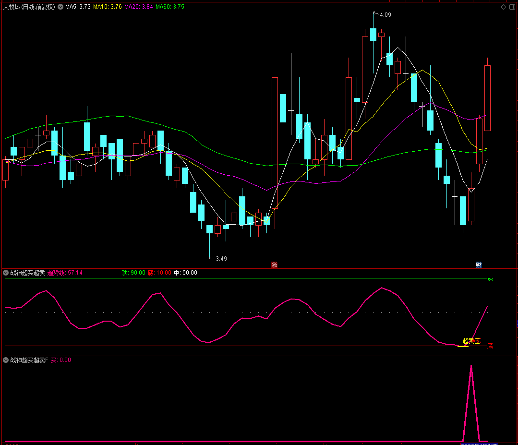Select the red 底: 10.00 value
This screenshot has width=518, height=445.
tap(159, 273)
